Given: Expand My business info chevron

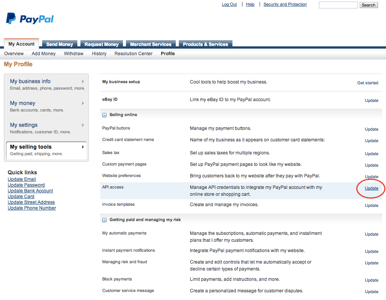Looking at the screenshot, I should point(83,81).
